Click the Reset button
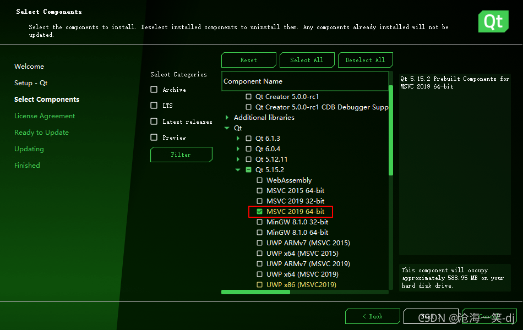The image size is (523, 330). [248, 60]
